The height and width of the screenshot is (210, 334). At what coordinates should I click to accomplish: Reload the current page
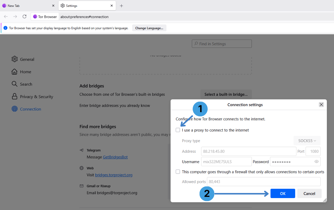[x=24, y=17]
